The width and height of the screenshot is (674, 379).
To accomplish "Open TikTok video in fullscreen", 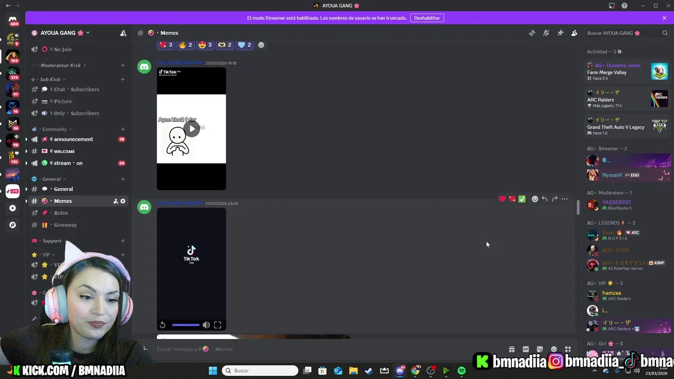I will click(x=217, y=325).
